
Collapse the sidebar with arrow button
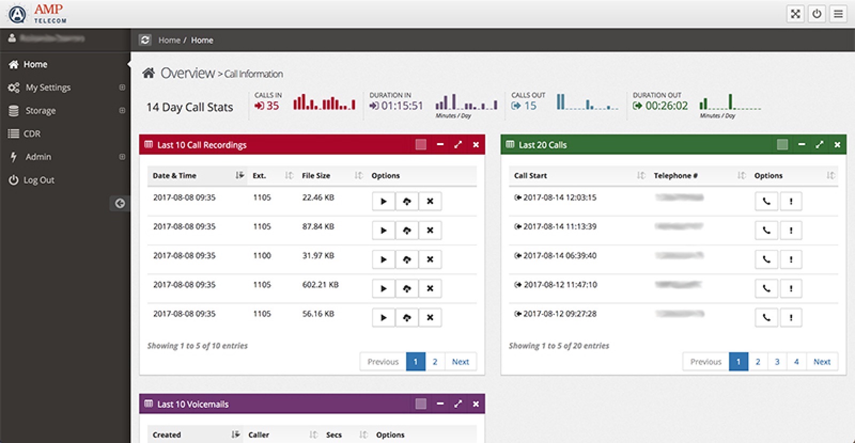120,203
